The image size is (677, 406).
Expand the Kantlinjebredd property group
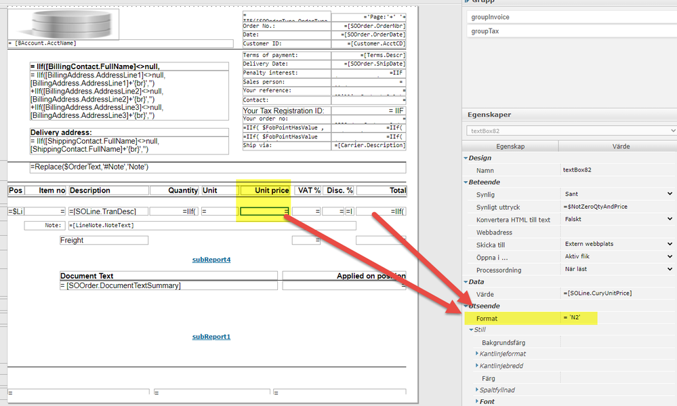click(476, 365)
